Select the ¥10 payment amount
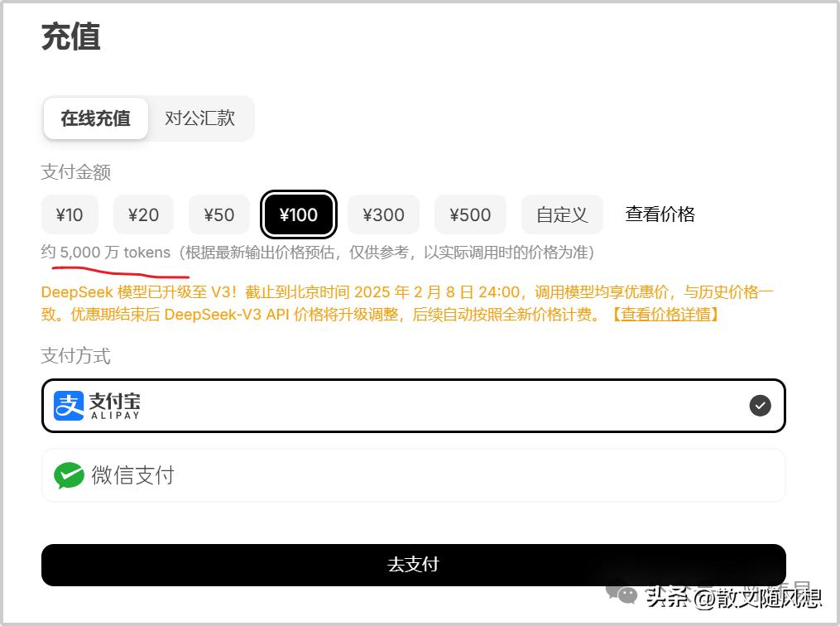 pos(70,215)
